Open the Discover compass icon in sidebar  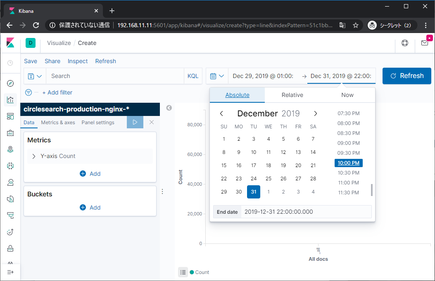pos(10,83)
